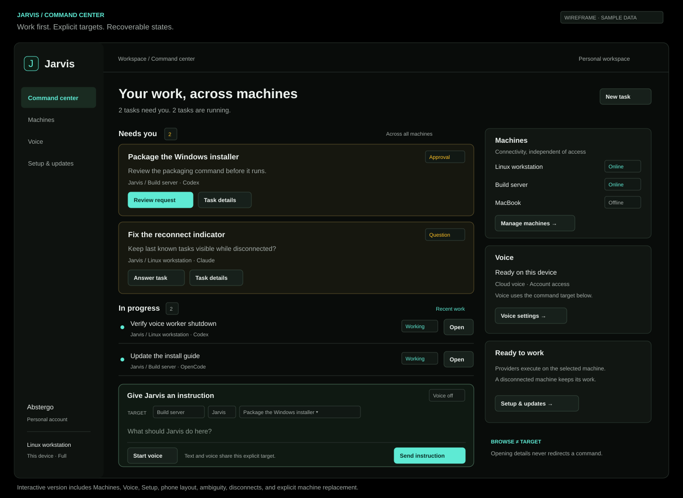This screenshot has height=498, width=683.
Task: Open Voice settings button
Action: tap(531, 315)
